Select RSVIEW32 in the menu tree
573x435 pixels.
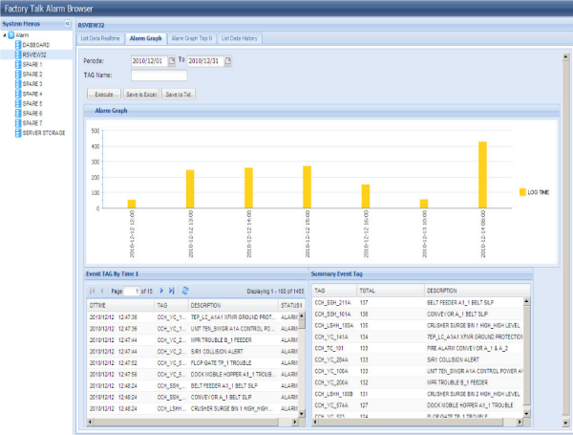pyautogui.click(x=34, y=54)
